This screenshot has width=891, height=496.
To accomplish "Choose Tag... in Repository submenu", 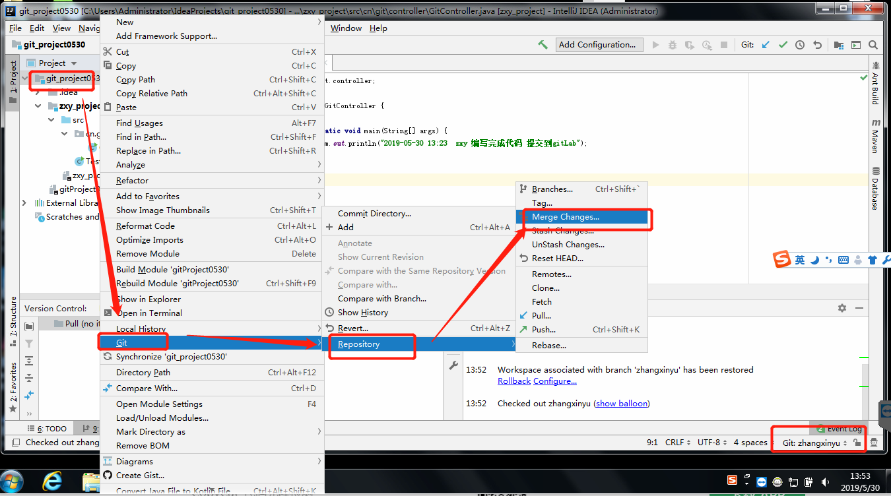I will (x=581, y=202).
